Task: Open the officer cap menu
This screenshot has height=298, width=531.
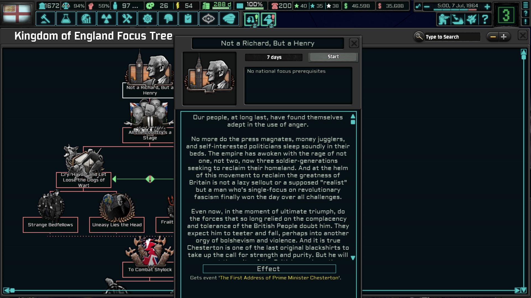Action: click(229, 19)
